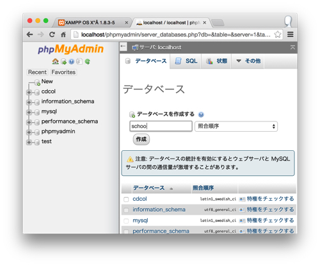Open a new browser tab

tap(218, 22)
